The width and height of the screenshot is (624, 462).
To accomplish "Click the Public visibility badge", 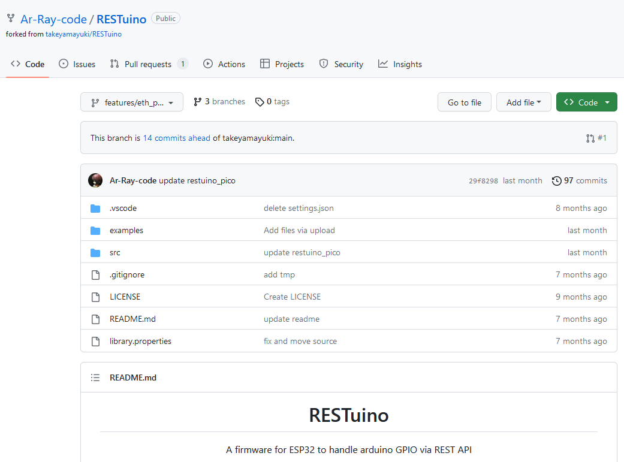I will [165, 19].
